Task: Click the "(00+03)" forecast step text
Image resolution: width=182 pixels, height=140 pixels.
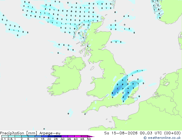Action: click(172, 133)
